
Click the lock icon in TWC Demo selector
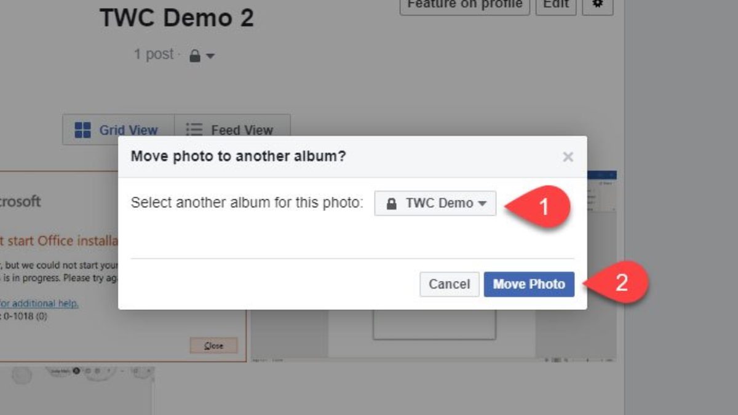(x=391, y=204)
